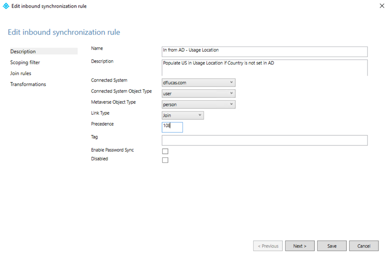Cancel editing the rule
The height and width of the screenshot is (255, 387).
pos(364,245)
